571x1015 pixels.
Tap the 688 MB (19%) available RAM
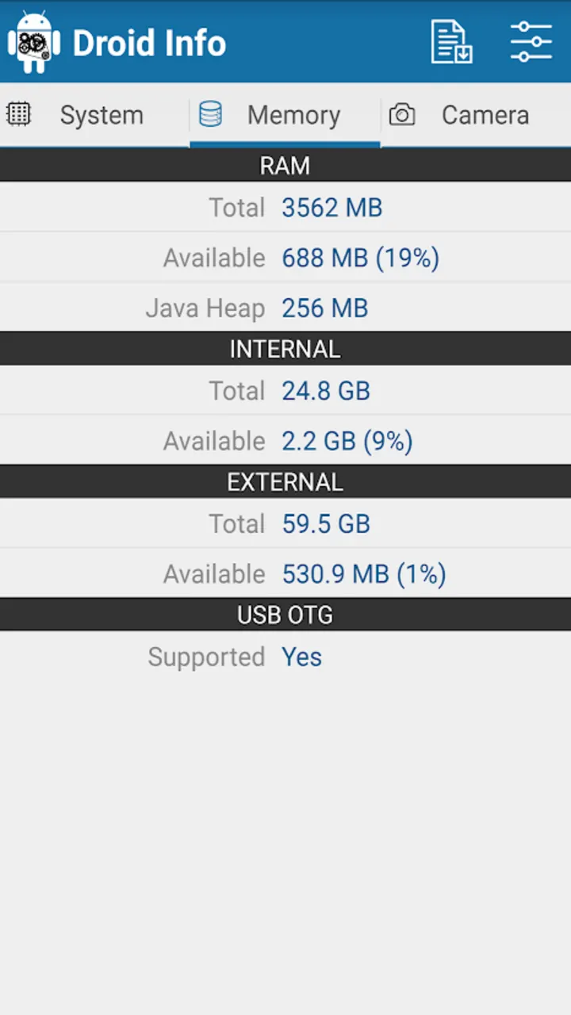(361, 258)
